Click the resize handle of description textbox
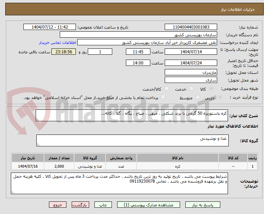This screenshot has height=214, width=264. pos(37,119)
